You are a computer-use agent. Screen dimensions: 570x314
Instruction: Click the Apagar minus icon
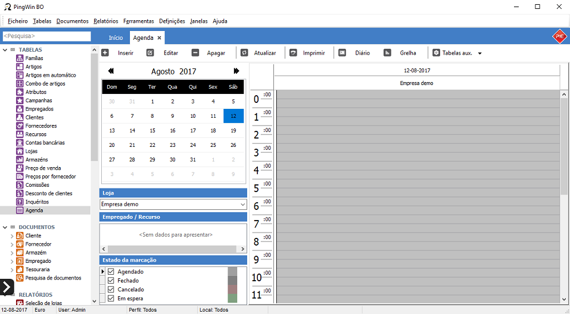(195, 53)
